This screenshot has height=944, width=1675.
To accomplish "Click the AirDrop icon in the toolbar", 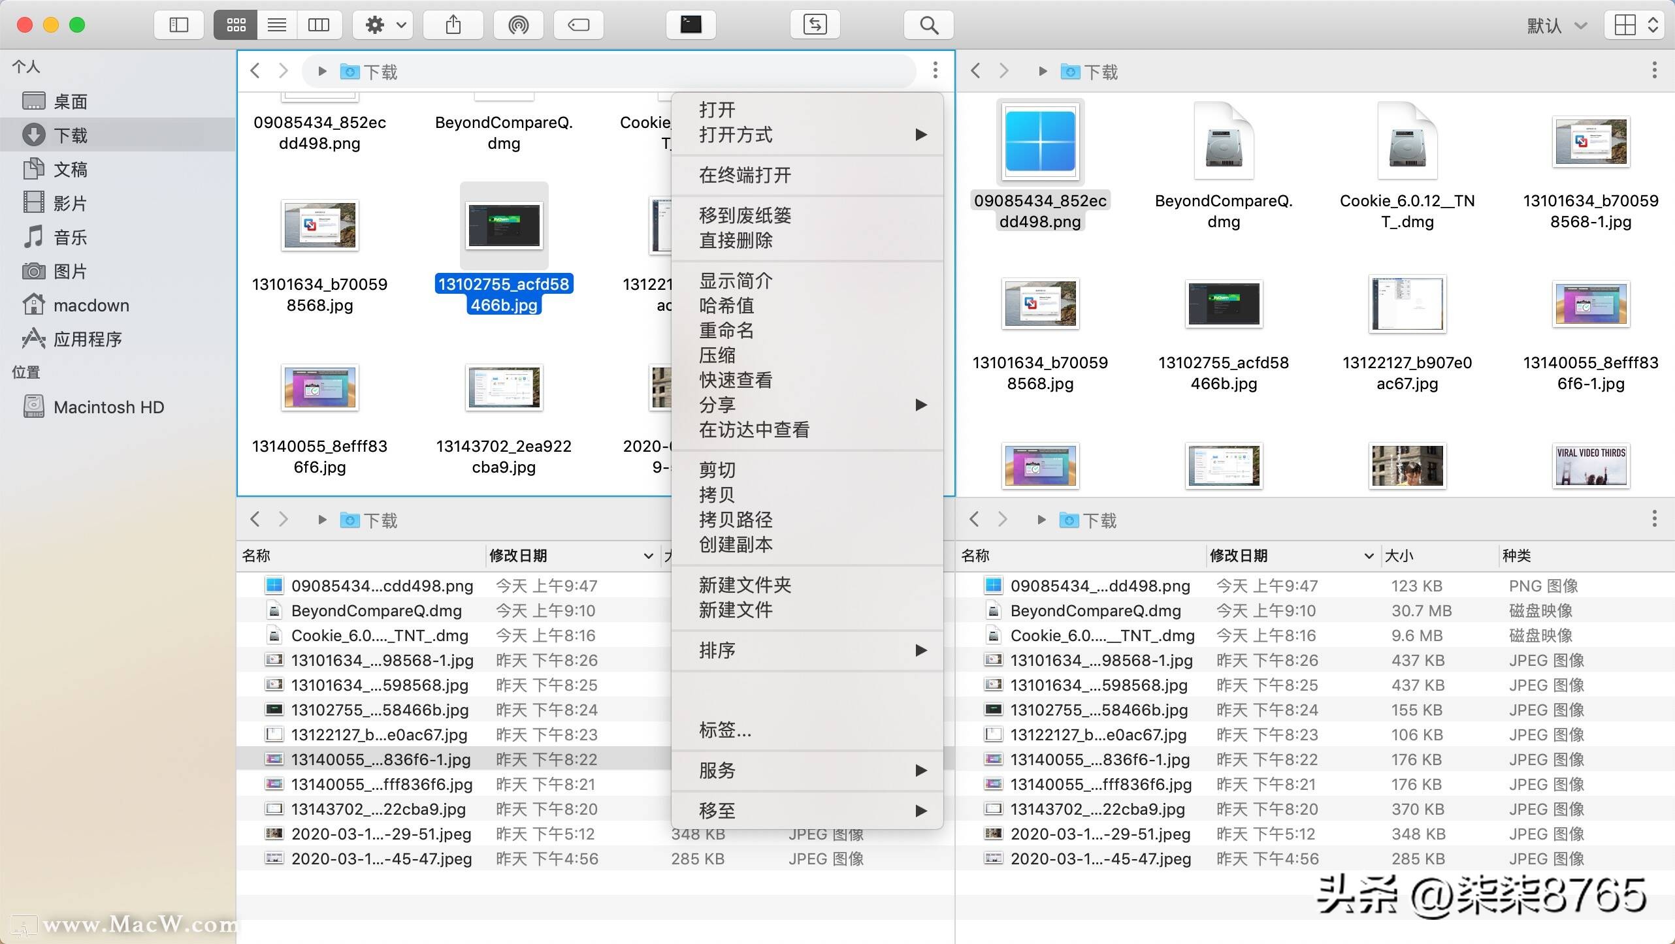I will click(x=518, y=25).
